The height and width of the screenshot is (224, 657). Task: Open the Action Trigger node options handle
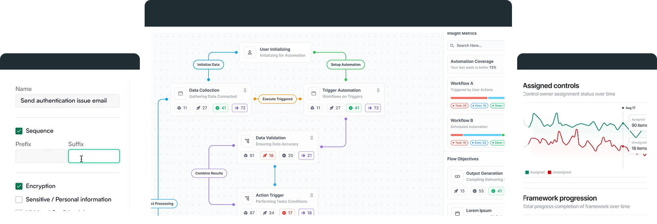[312, 195]
